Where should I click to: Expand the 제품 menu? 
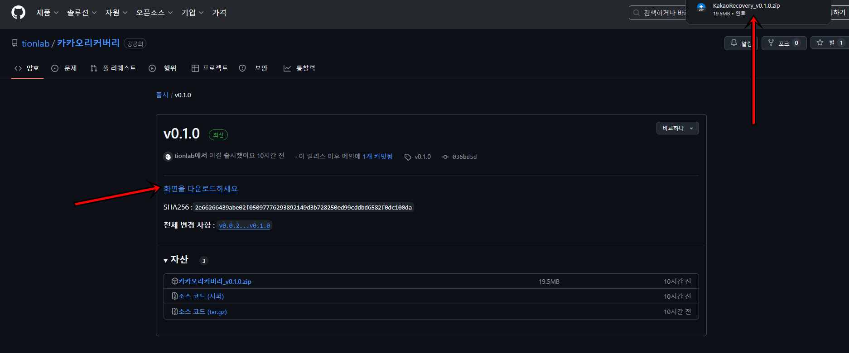point(48,13)
